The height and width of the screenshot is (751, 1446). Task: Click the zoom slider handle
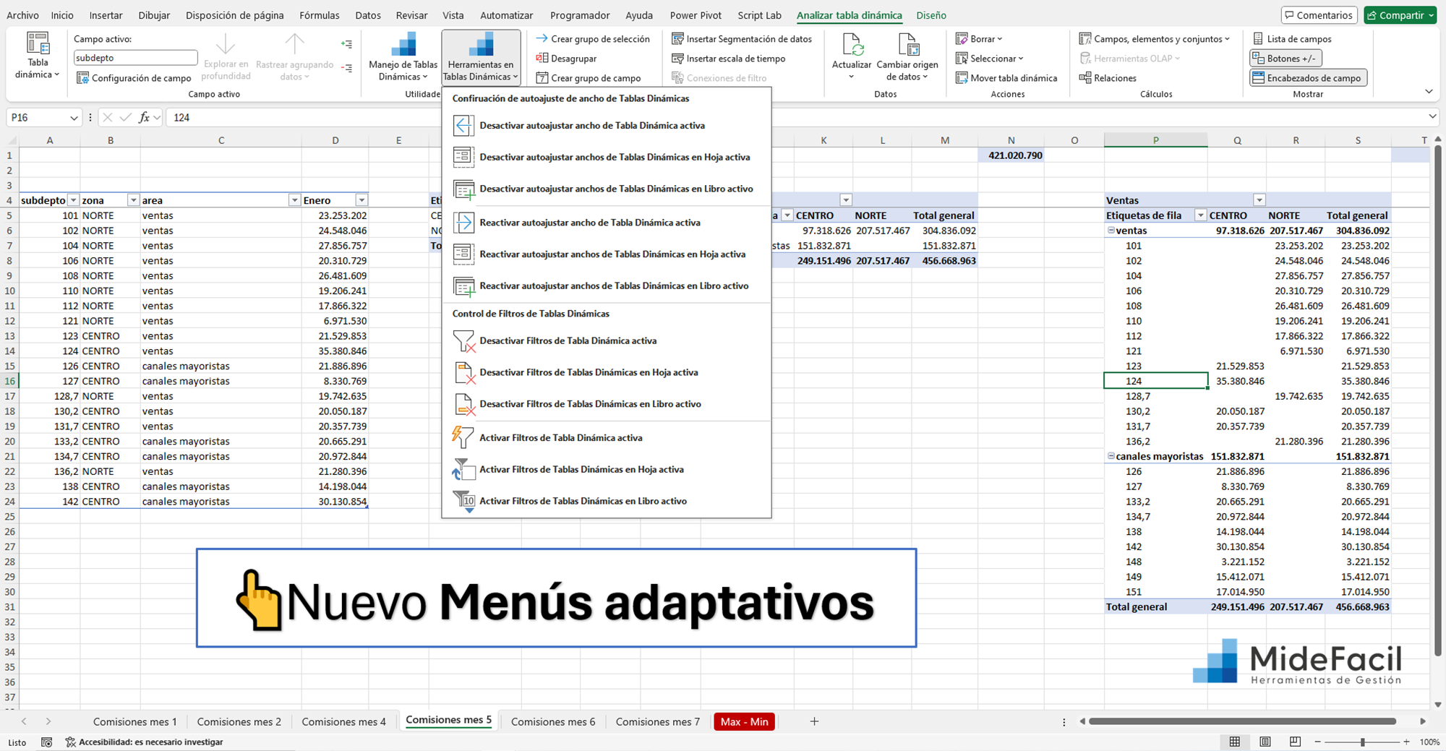coord(1362,742)
